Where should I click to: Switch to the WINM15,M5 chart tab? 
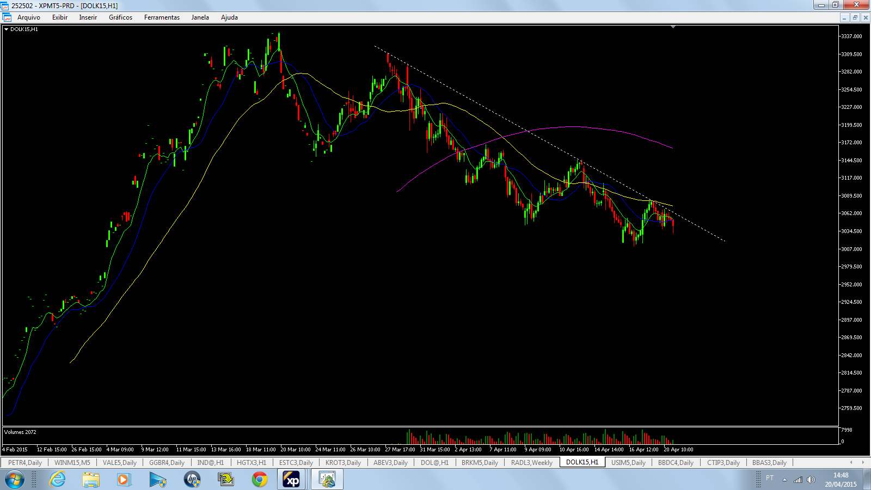coord(72,463)
